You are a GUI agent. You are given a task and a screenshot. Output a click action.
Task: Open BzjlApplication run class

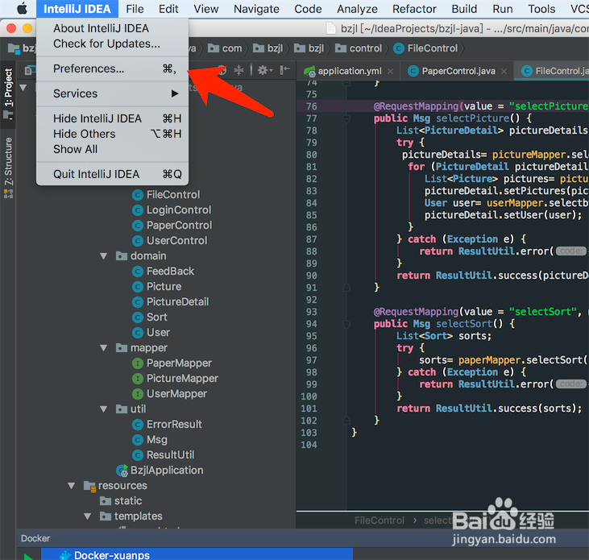pyautogui.click(x=160, y=471)
